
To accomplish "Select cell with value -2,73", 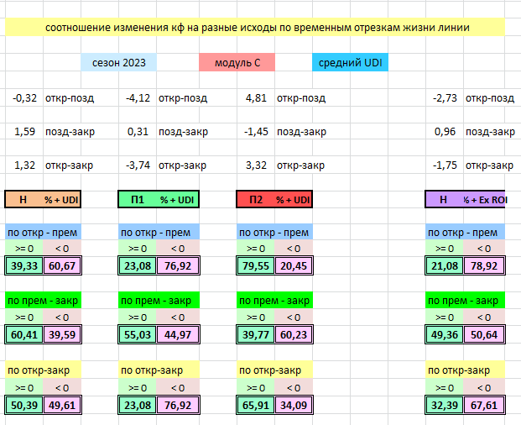I will click(x=445, y=97).
